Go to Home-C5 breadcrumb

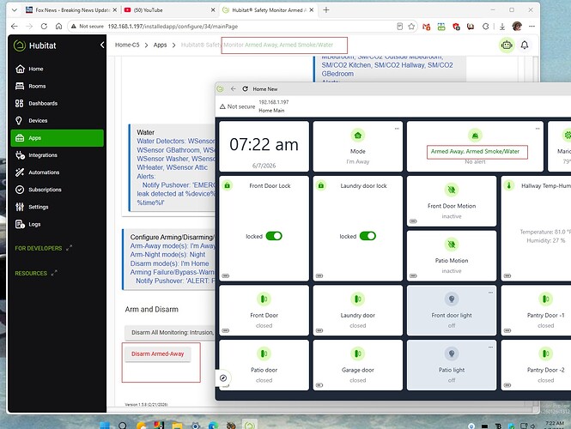pos(127,45)
